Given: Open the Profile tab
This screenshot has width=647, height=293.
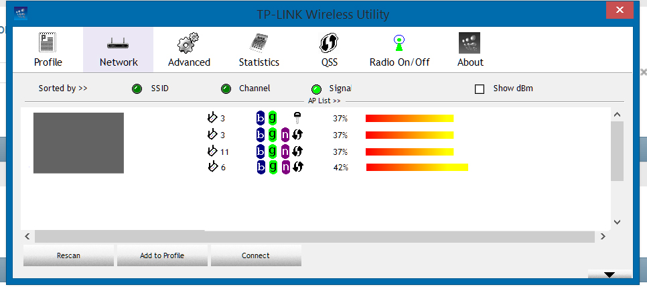Looking at the screenshot, I should (x=48, y=50).
